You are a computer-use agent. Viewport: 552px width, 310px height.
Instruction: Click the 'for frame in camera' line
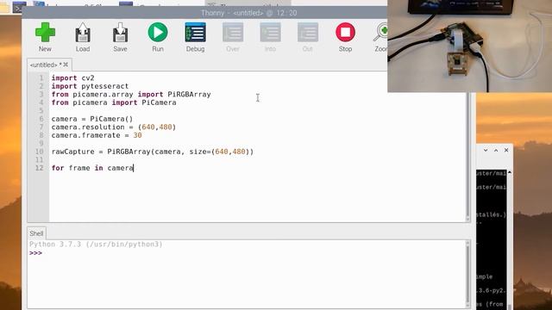[x=92, y=168]
